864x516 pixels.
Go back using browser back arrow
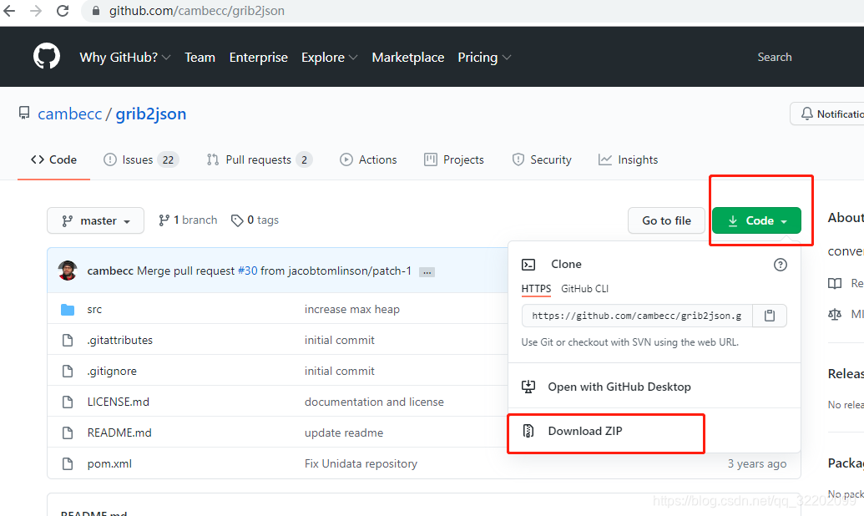9,11
